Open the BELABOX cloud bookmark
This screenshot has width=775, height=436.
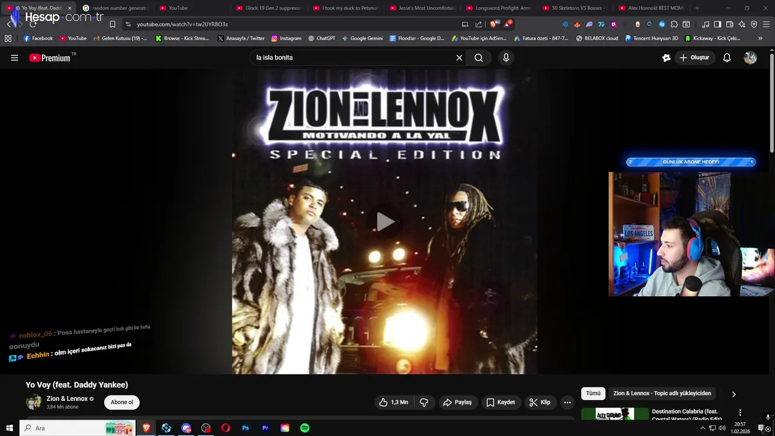(597, 38)
